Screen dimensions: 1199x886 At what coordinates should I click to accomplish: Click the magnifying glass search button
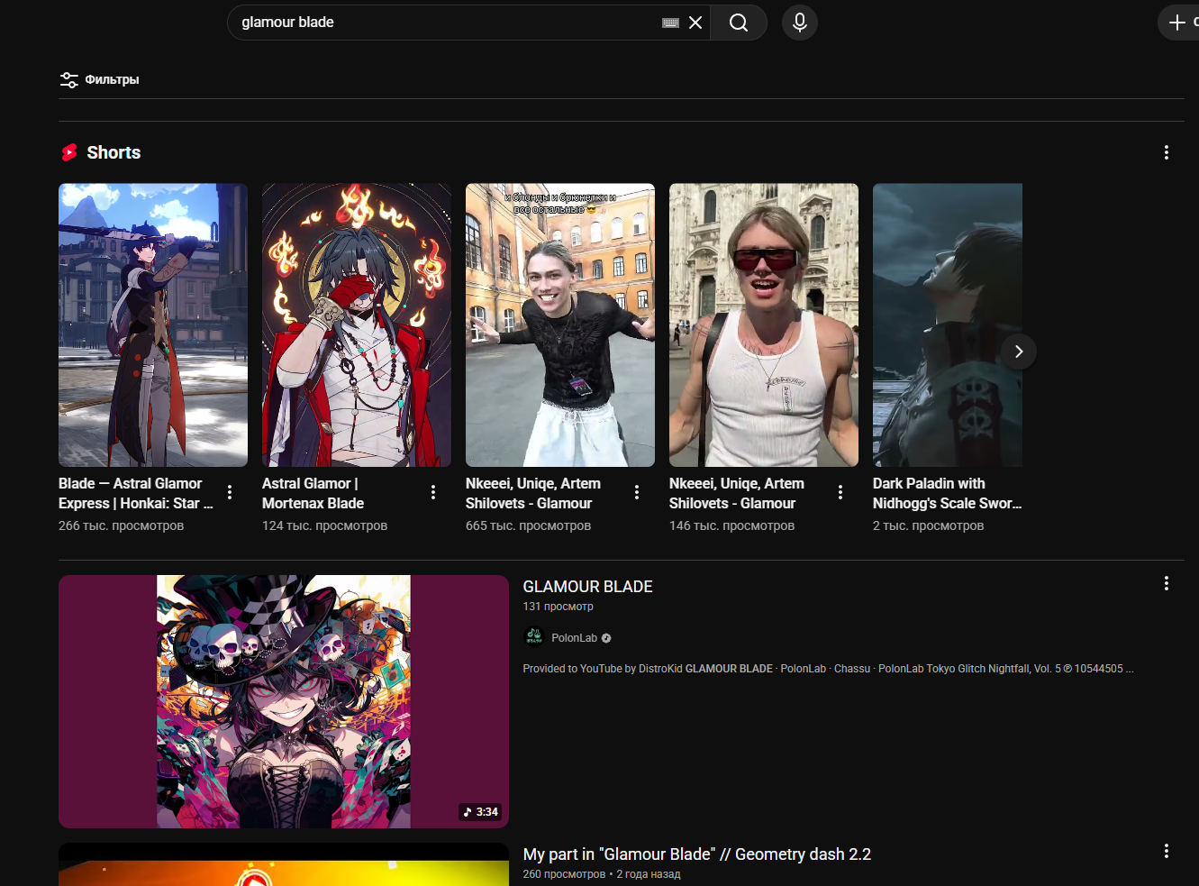click(x=739, y=23)
